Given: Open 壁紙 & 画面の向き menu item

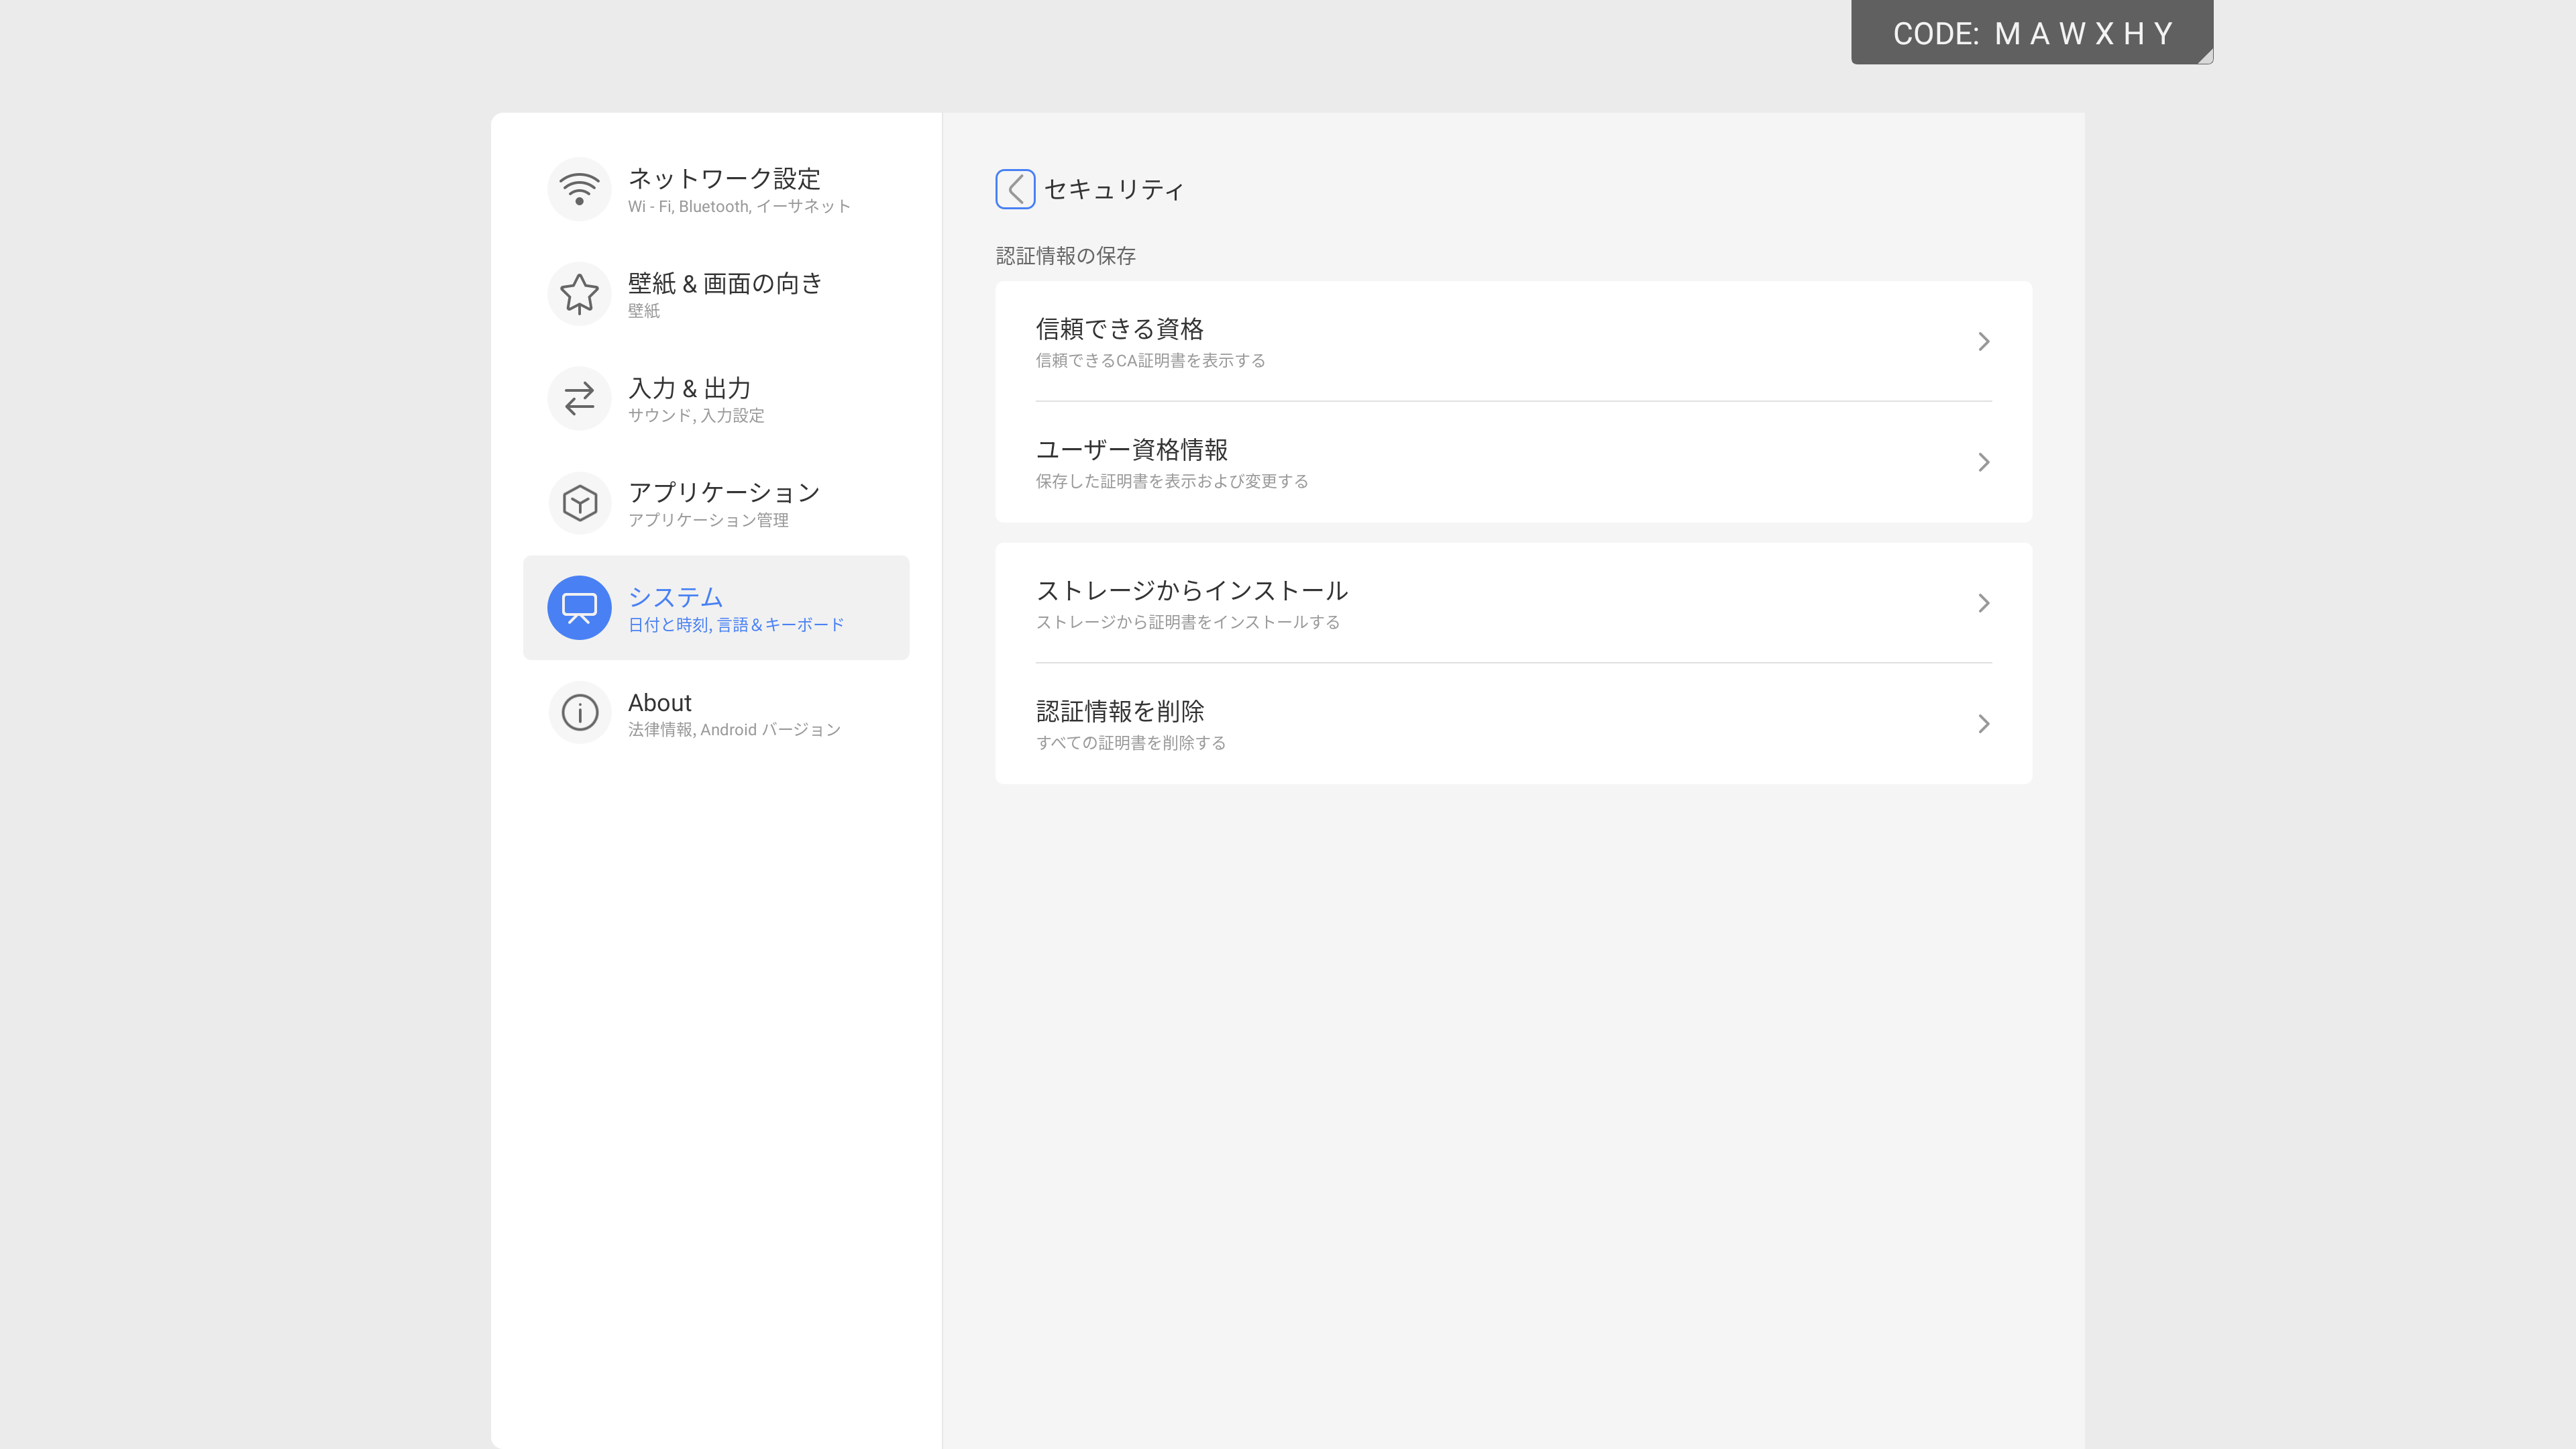Looking at the screenshot, I should click(724, 284).
